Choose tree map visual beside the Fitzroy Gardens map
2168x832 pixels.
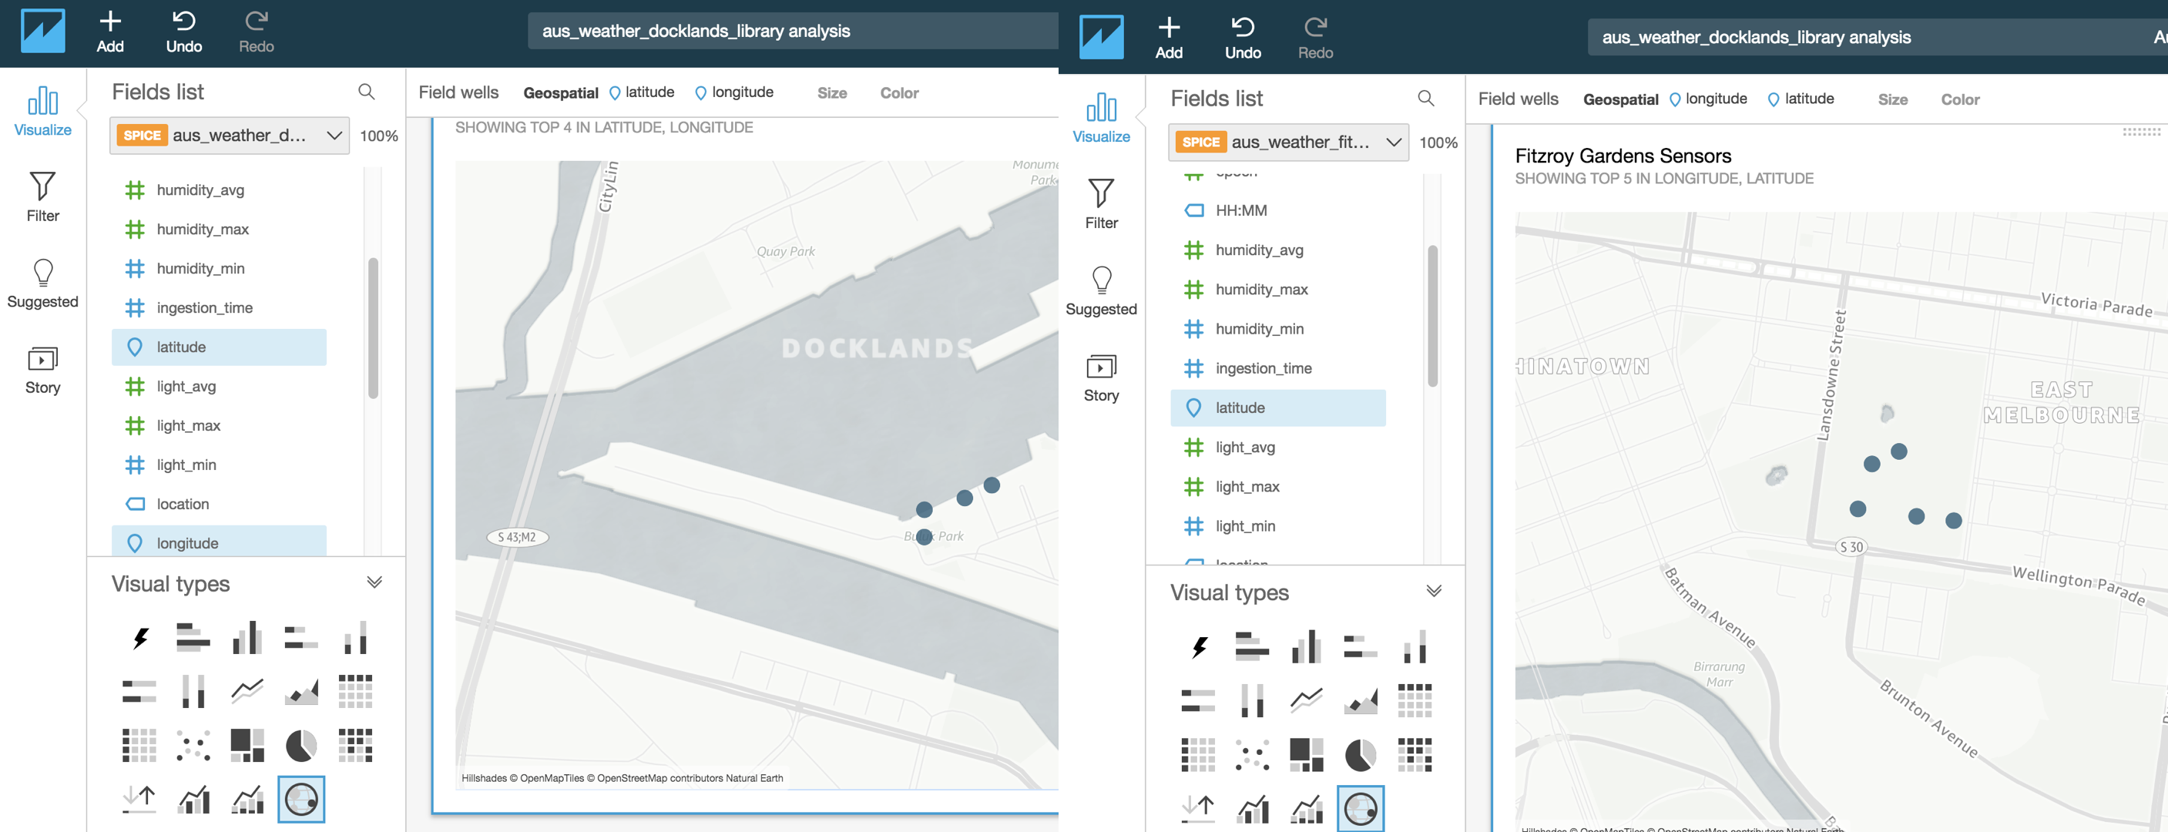coord(1306,755)
